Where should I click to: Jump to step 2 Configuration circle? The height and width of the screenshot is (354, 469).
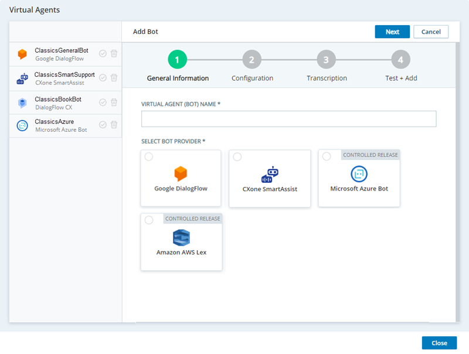(252, 60)
